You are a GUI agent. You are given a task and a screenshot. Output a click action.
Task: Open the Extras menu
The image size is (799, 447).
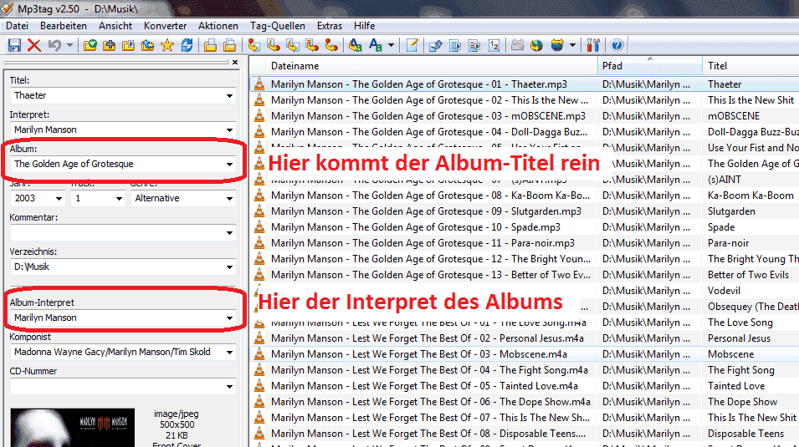click(329, 25)
